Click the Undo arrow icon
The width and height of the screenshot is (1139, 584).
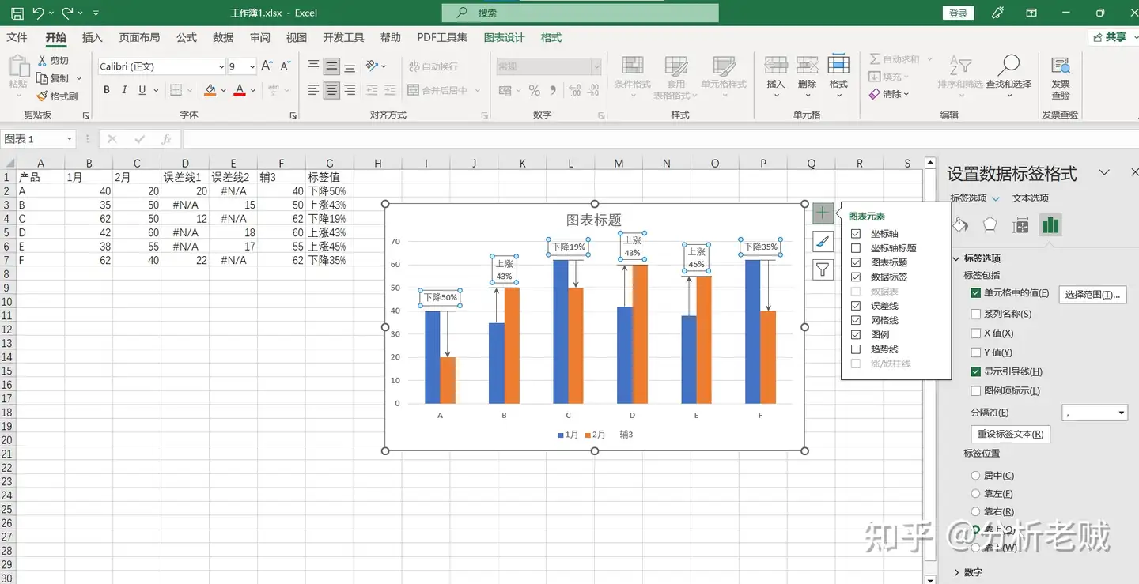tap(38, 13)
